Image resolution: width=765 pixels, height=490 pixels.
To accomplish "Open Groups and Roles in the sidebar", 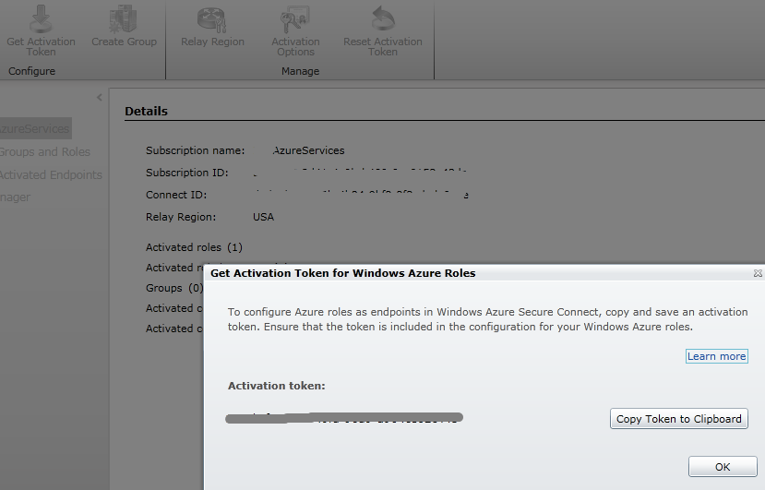I will (45, 151).
